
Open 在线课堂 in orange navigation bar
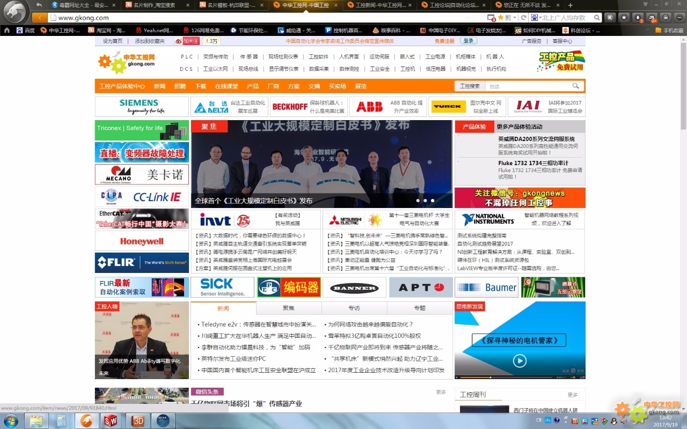click(226, 86)
